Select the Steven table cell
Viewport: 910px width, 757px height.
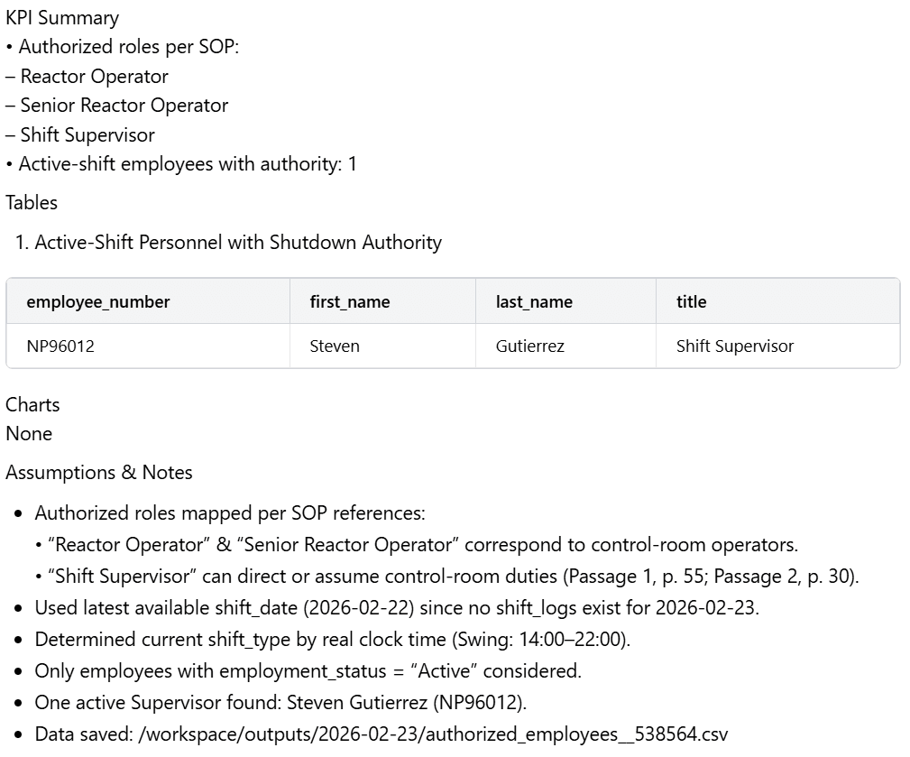click(x=335, y=346)
